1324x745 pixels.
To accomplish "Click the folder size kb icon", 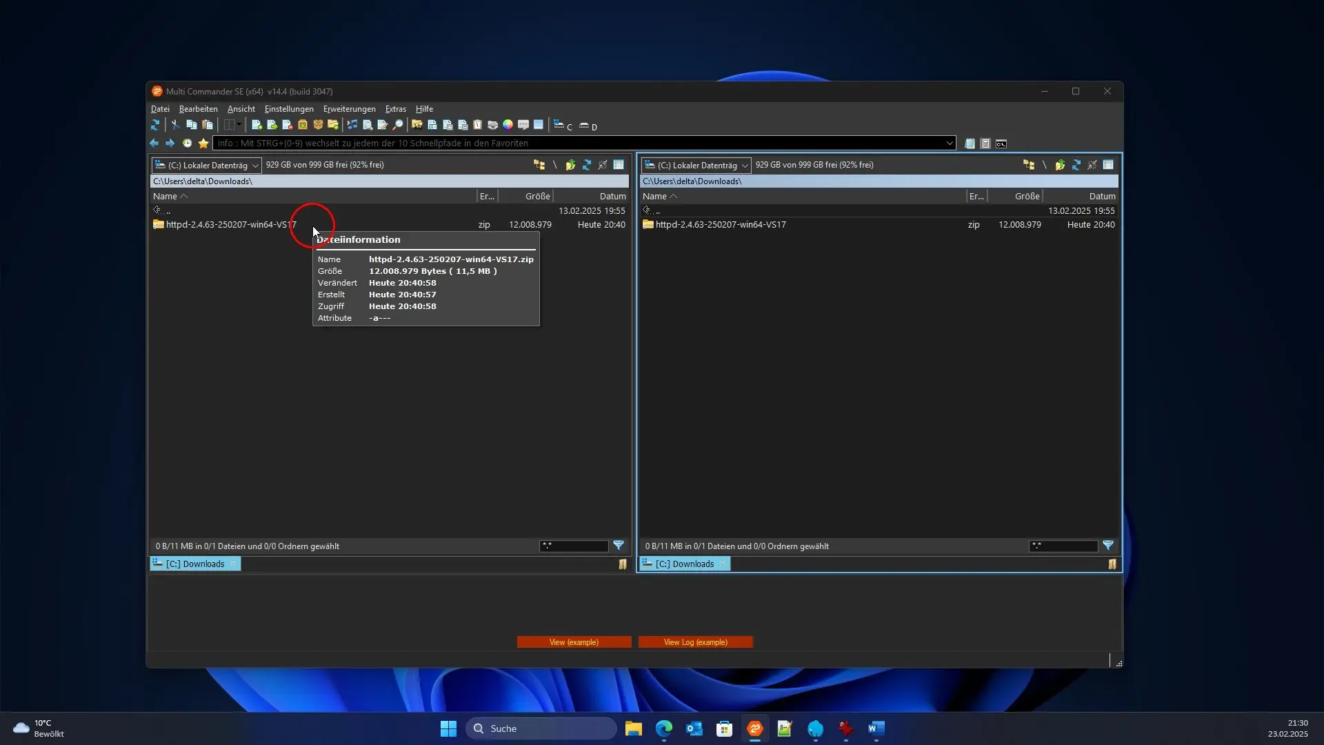I will [x=417, y=125].
